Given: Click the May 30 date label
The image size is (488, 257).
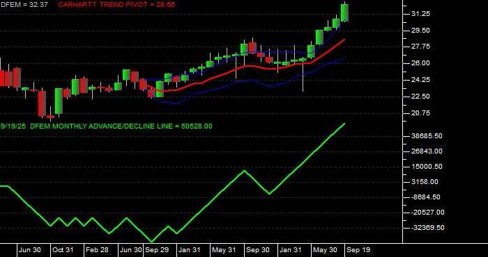Looking at the screenshot, I should (x=325, y=250).
